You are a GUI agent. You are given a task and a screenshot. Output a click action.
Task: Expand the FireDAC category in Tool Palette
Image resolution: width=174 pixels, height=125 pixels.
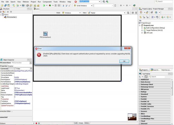point(140,99)
